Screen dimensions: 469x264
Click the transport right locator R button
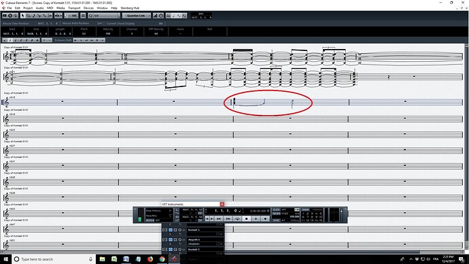click(177, 217)
